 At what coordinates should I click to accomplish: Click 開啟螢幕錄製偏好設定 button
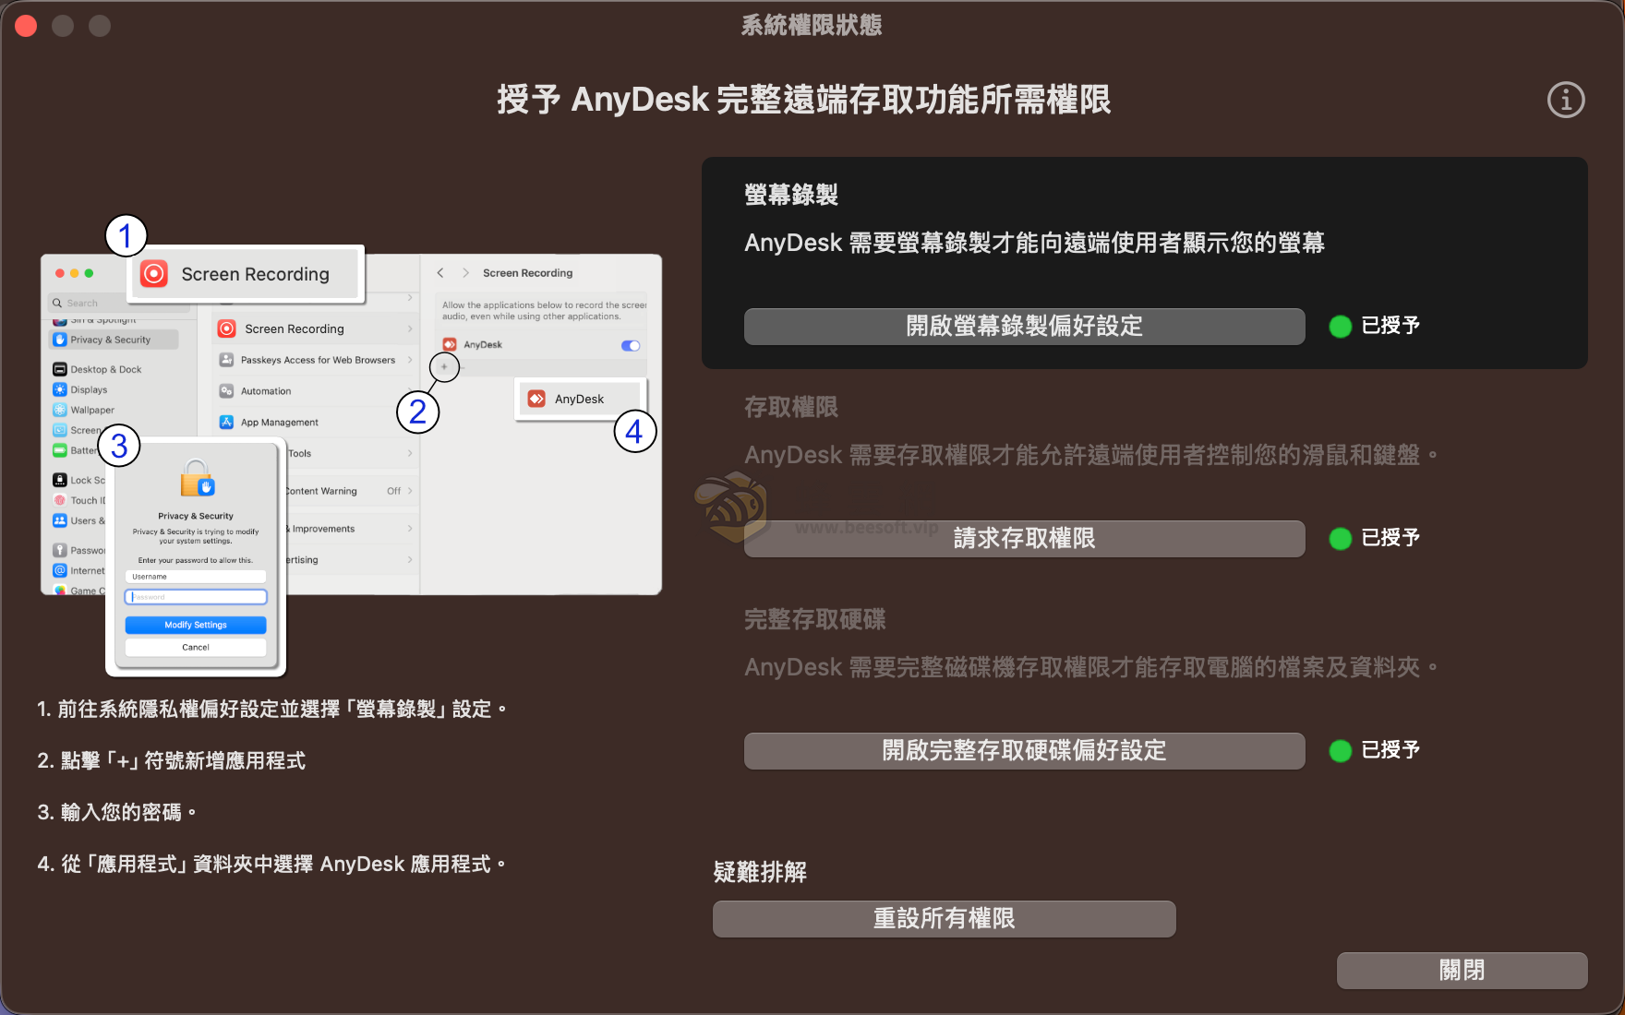(1024, 326)
